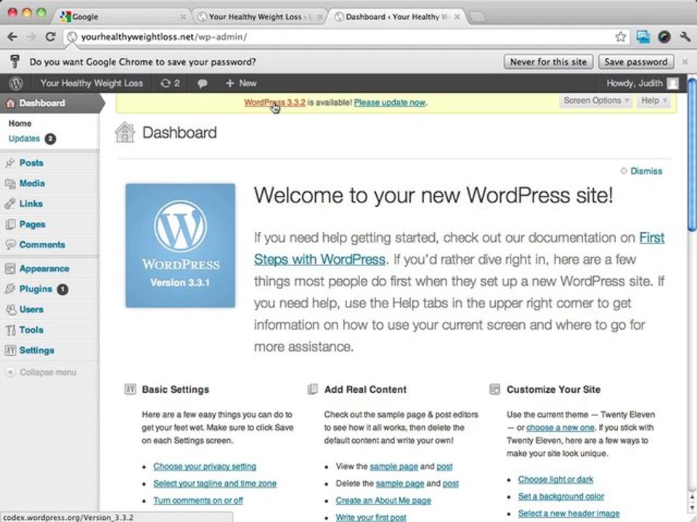Click the Pages icon in sidebar

point(10,224)
